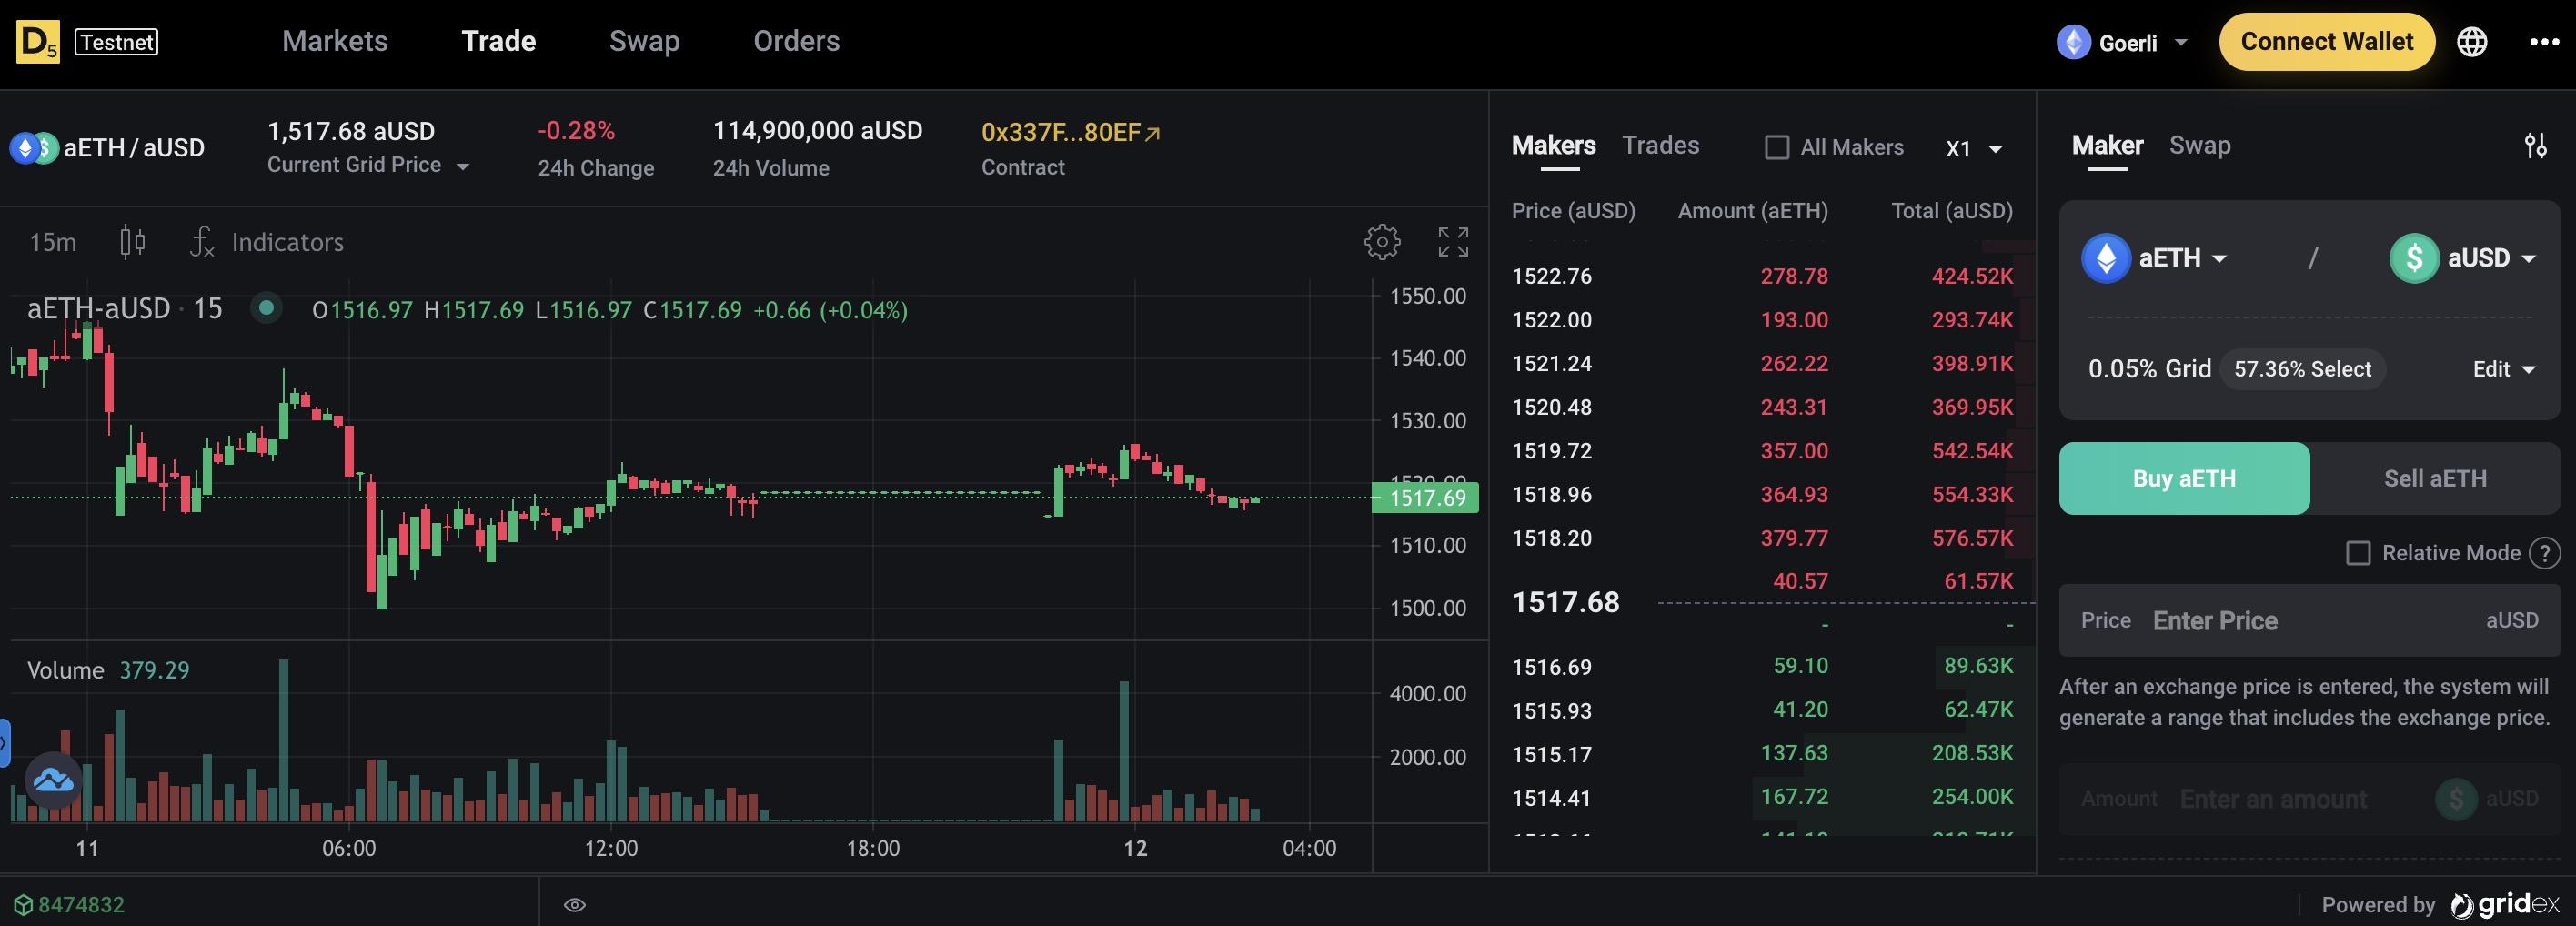Tick the Relative Mode checkbox
Viewport: 2576px width, 926px height.
(x=2358, y=553)
